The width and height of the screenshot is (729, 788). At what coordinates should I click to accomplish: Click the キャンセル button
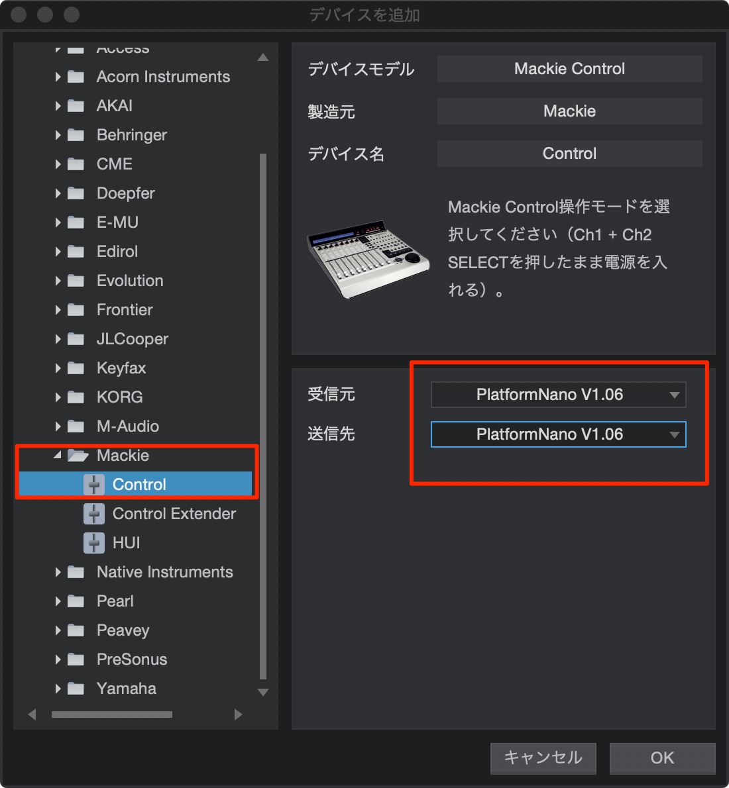pyautogui.click(x=543, y=758)
